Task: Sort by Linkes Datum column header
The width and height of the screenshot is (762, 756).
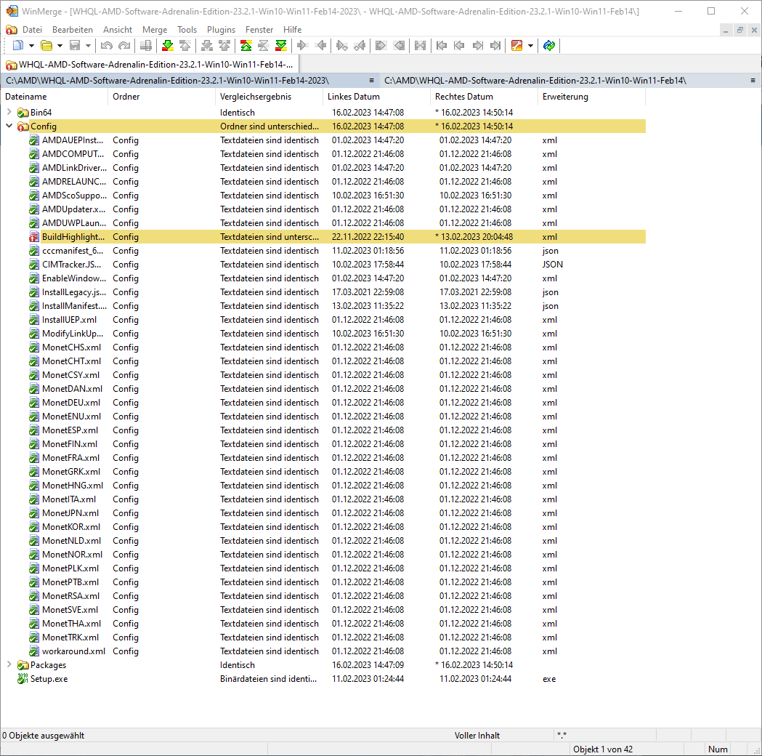Action: (x=376, y=97)
